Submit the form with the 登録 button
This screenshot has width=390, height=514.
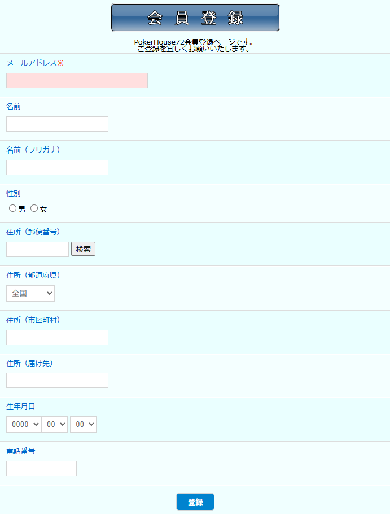pos(195,502)
